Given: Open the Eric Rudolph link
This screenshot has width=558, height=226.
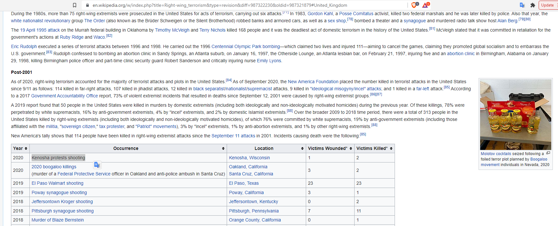Looking at the screenshot, I should (24, 46).
